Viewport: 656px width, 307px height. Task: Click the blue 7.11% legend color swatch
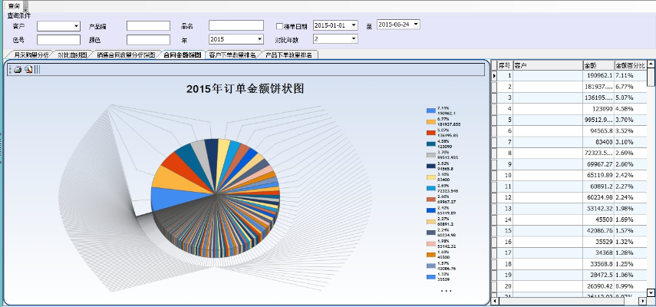coord(430,111)
